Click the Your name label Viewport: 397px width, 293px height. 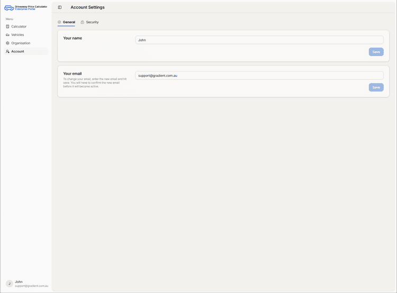click(73, 38)
